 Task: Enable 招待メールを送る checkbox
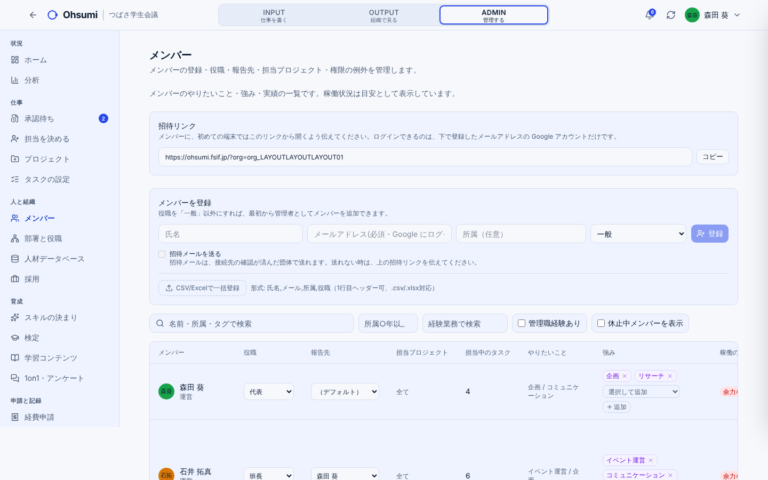click(x=162, y=254)
